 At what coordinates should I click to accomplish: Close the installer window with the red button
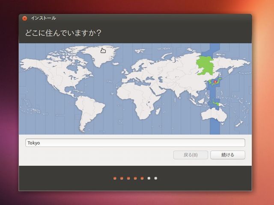click(x=25, y=18)
